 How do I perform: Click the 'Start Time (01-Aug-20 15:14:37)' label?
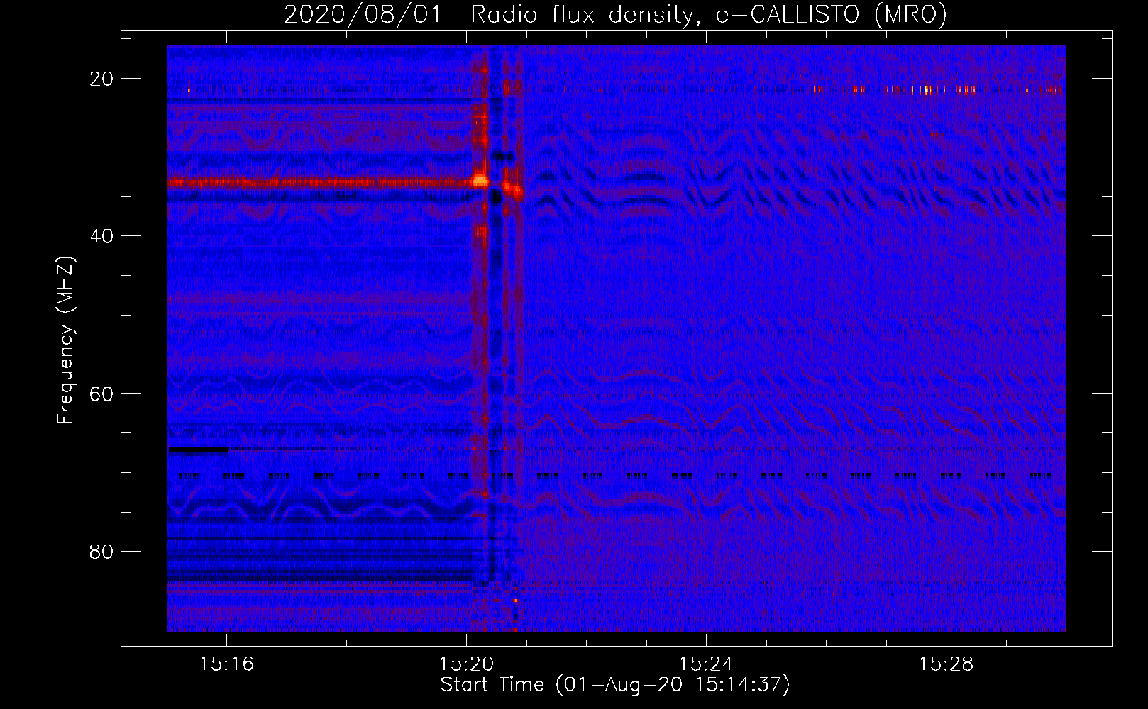[x=615, y=685]
